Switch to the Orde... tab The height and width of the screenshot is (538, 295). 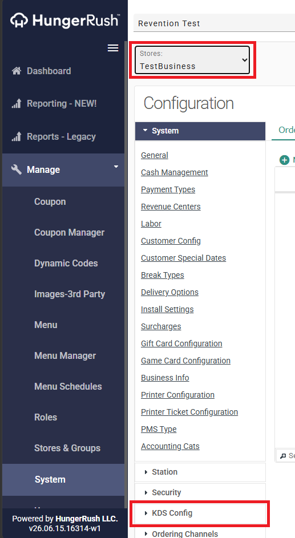[284, 131]
